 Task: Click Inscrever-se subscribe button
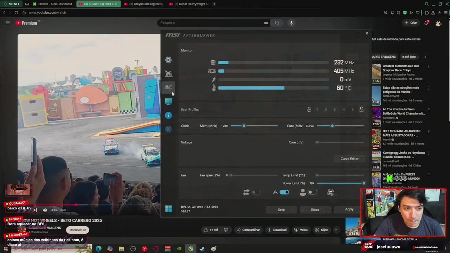[77, 230]
